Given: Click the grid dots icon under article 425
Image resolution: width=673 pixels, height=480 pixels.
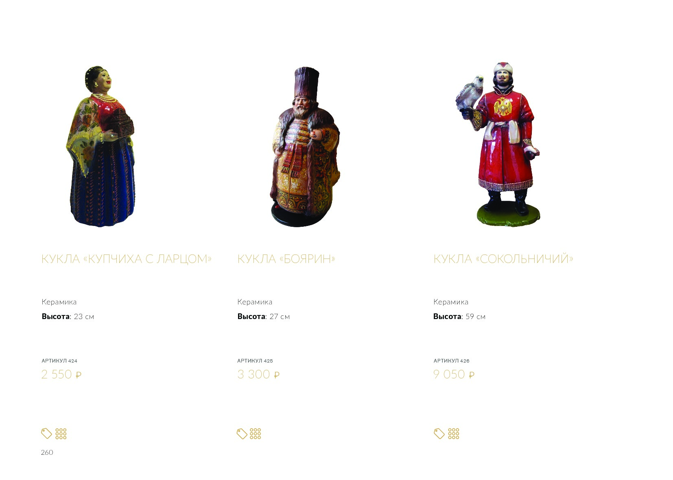Looking at the screenshot, I should click(256, 434).
